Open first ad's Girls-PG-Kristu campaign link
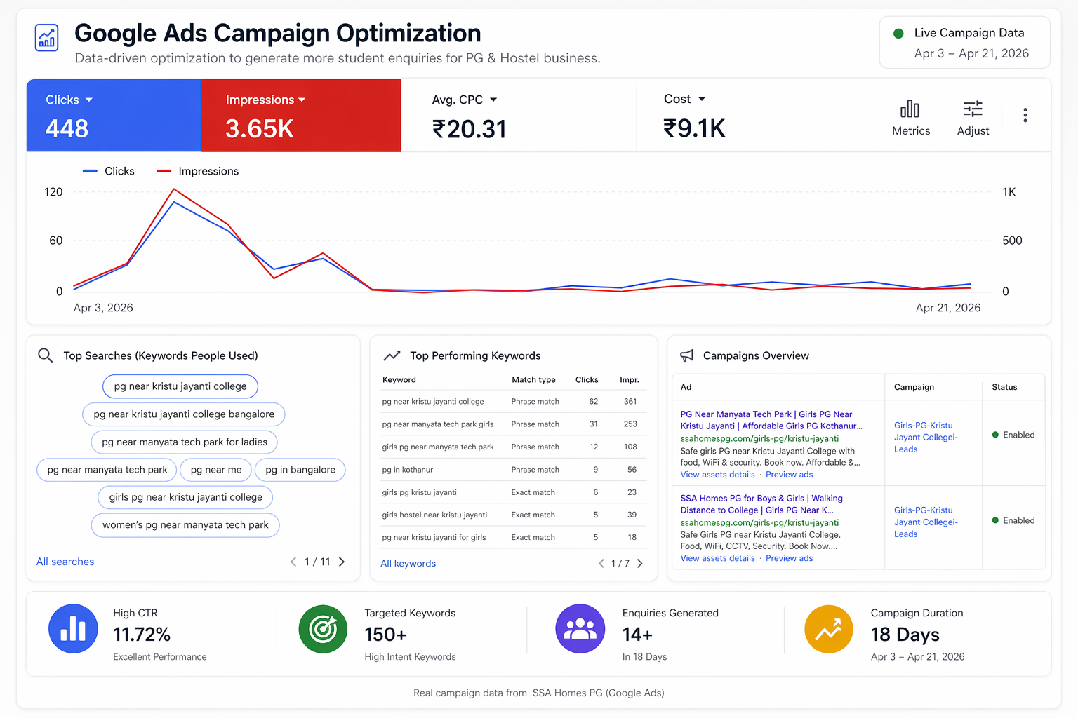This screenshot has height=718, width=1078. (926, 438)
